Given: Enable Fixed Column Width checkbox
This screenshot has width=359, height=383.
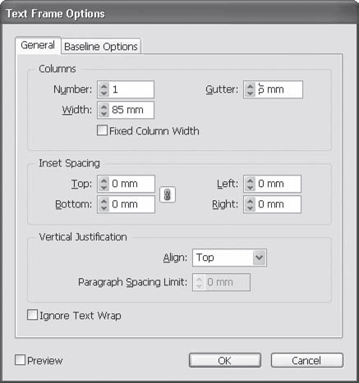Looking at the screenshot, I should [x=102, y=130].
